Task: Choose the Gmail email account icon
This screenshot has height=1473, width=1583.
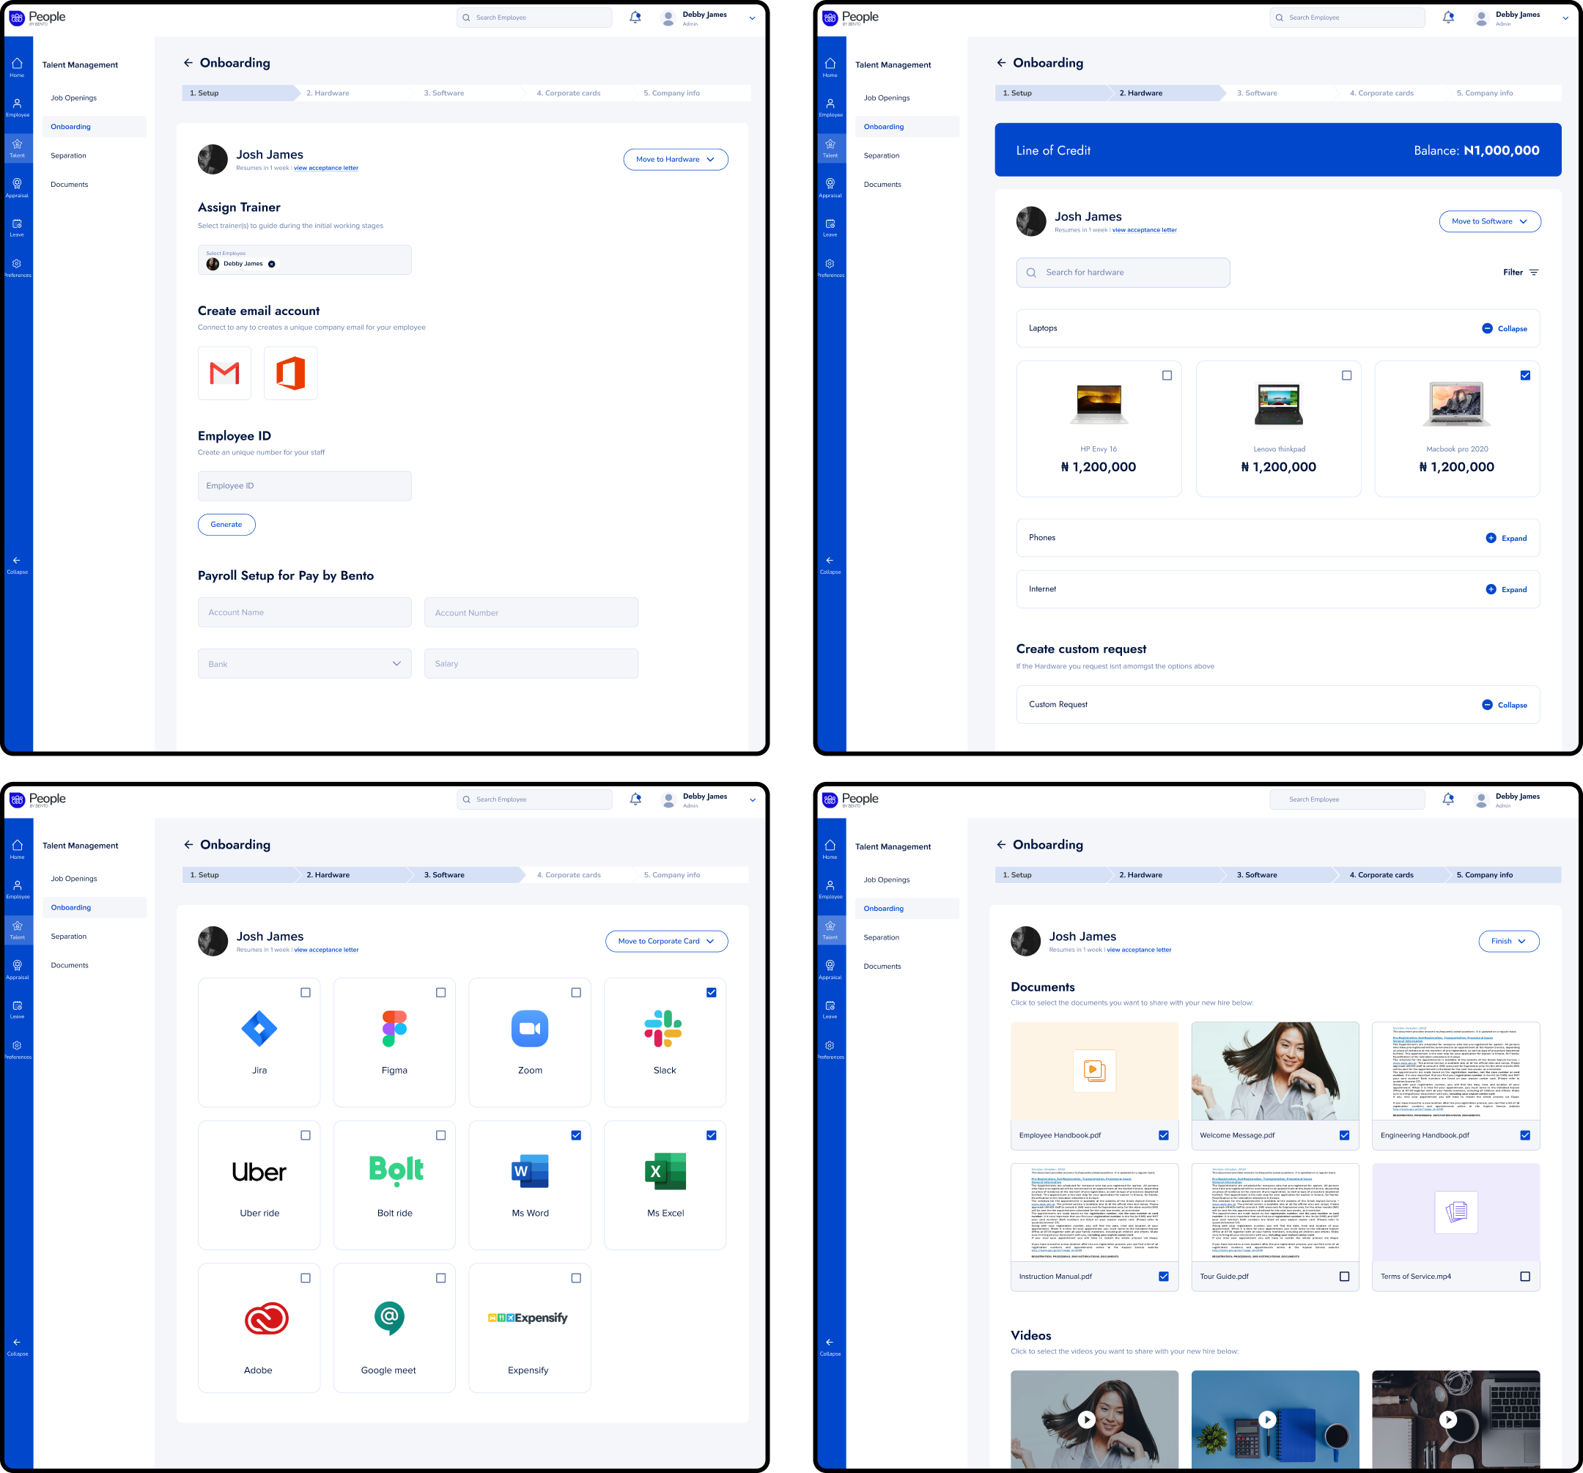Action: click(224, 372)
